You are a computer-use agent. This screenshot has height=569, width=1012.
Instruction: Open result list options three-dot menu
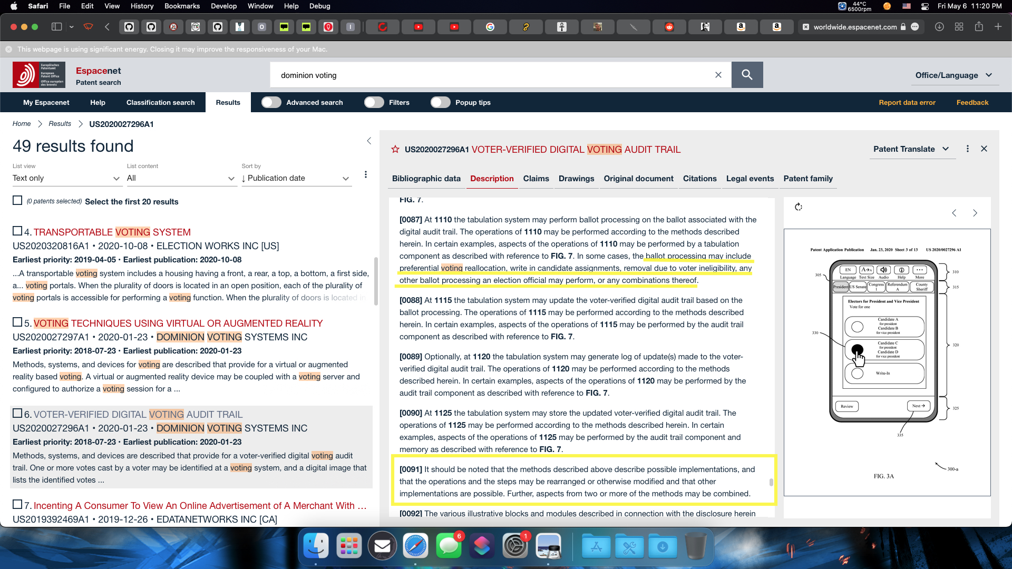coord(366,174)
